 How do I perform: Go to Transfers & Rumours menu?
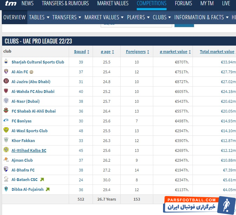click(65, 4)
